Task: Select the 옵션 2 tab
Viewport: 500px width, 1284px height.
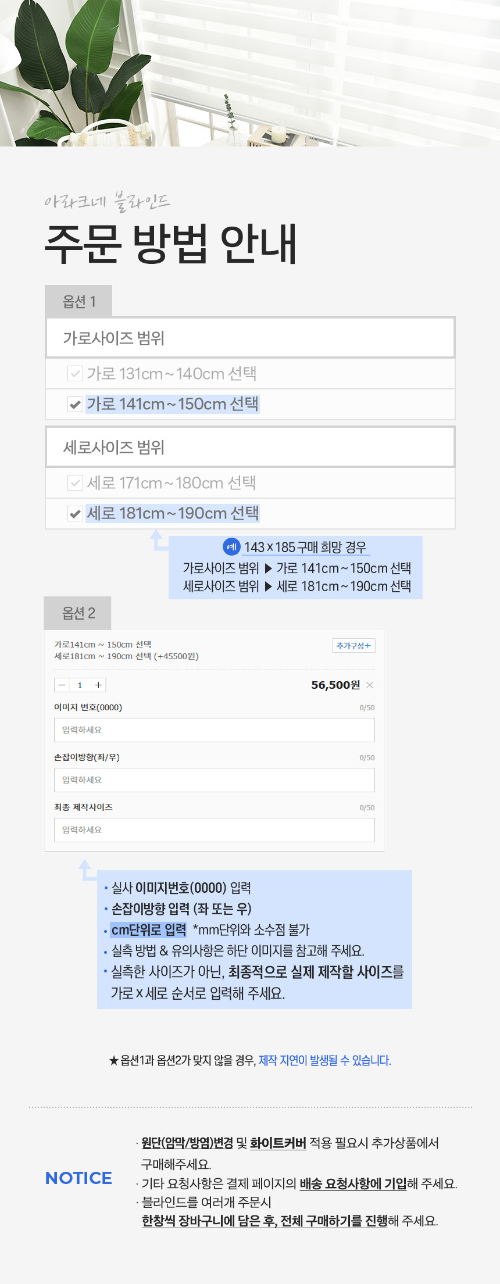Action: coord(78,613)
